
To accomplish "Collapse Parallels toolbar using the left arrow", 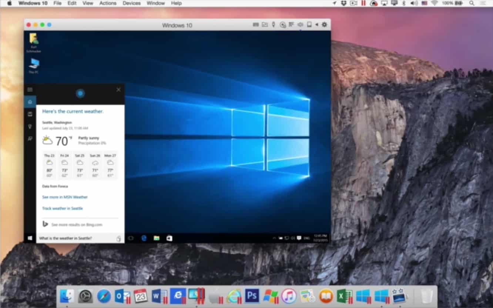I will pyautogui.click(x=316, y=25).
